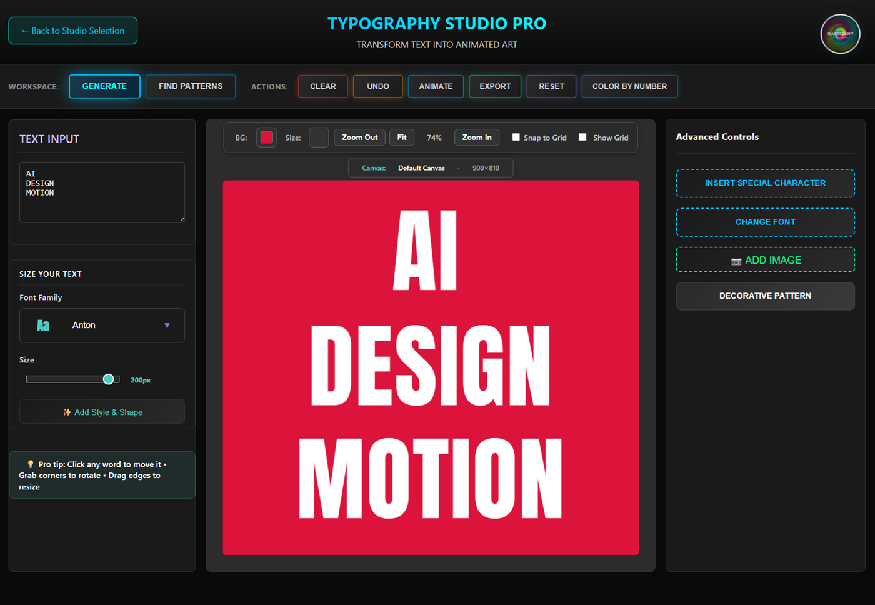Screen dimensions: 875x605
Task: Switch to the FIND PATTERNS workspace
Action: pyautogui.click(x=190, y=86)
